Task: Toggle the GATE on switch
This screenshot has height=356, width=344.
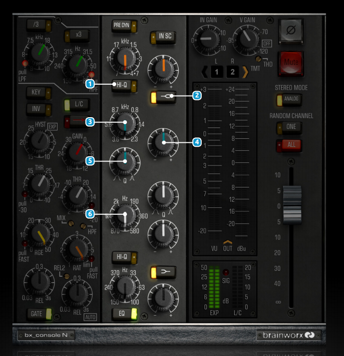Action: [39, 314]
